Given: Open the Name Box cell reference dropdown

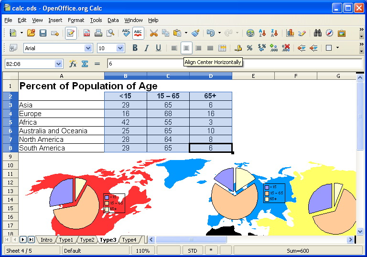Looking at the screenshot, I should [x=59, y=64].
